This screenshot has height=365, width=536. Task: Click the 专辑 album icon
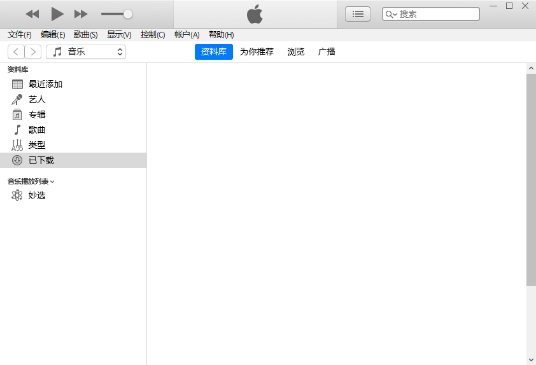[x=17, y=114]
